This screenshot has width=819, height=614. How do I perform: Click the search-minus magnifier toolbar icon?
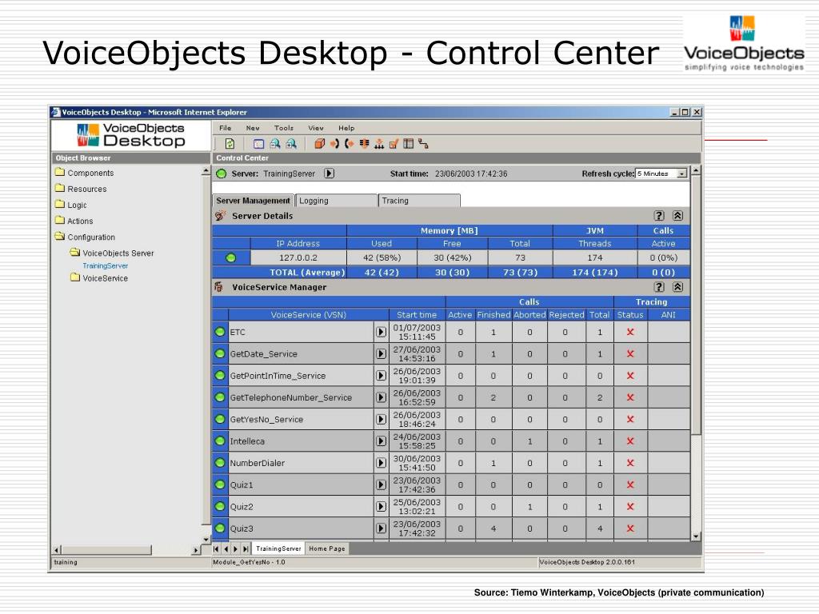click(x=275, y=144)
